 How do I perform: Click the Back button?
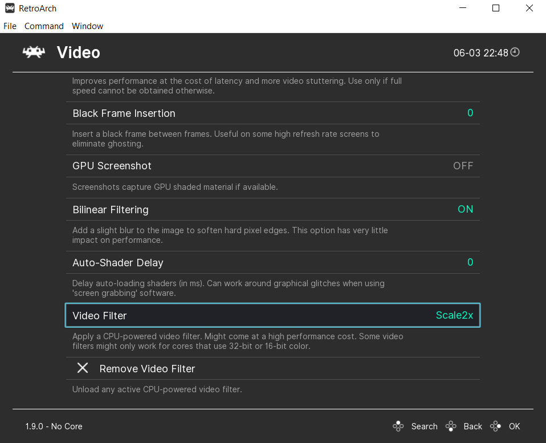(x=472, y=426)
